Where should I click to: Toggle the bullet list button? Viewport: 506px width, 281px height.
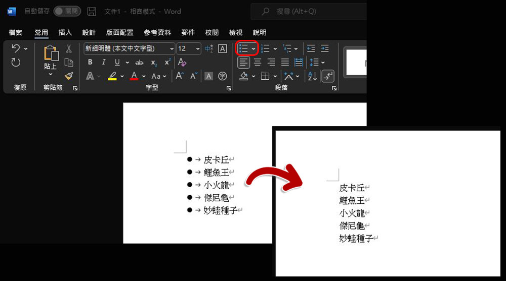click(x=243, y=48)
